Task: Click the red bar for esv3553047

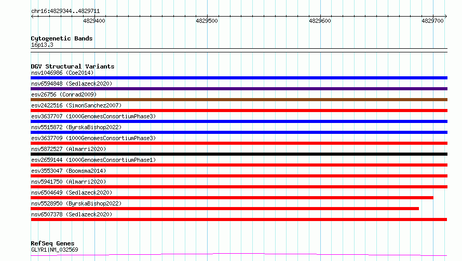Action: [239, 176]
